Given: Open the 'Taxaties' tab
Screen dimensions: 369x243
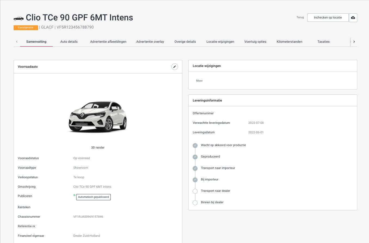Looking at the screenshot, I should [323, 42].
